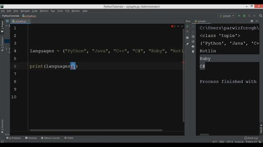This screenshot has width=263, height=147.
Task: Click PythonTutorials breadcrumb in navigation bar
Action: 11,16
